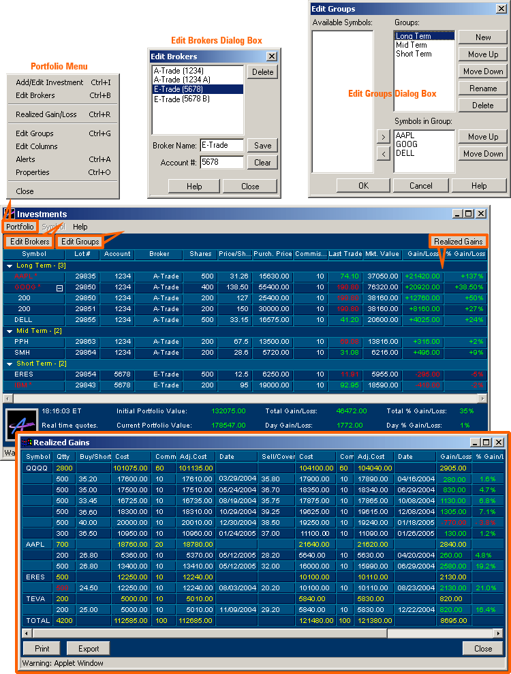
Task: Click Edit Groups toolbar button
Action: point(80,242)
